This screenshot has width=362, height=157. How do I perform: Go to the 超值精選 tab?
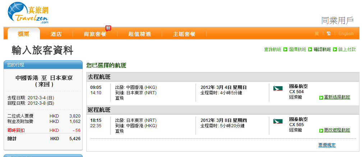click(x=139, y=34)
